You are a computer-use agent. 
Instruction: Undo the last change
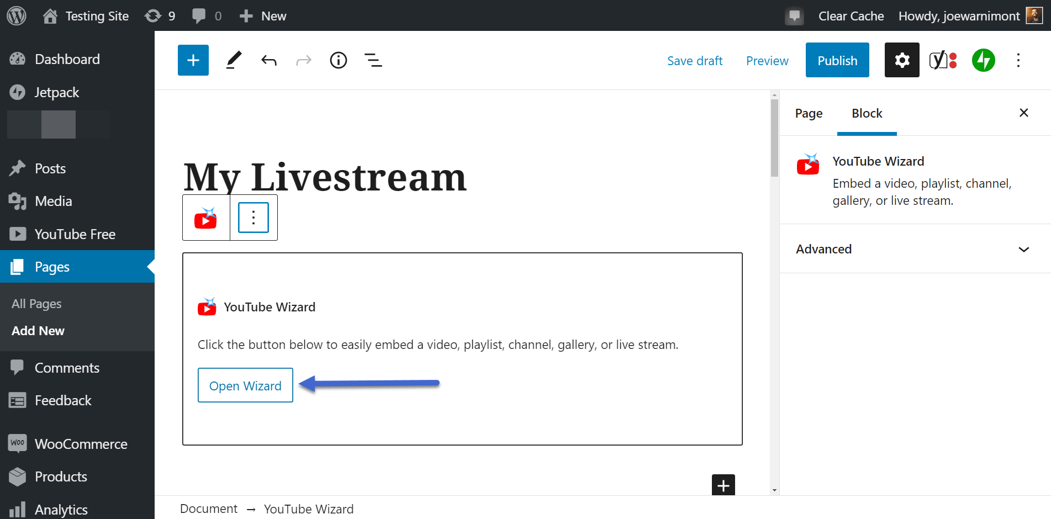tap(269, 60)
